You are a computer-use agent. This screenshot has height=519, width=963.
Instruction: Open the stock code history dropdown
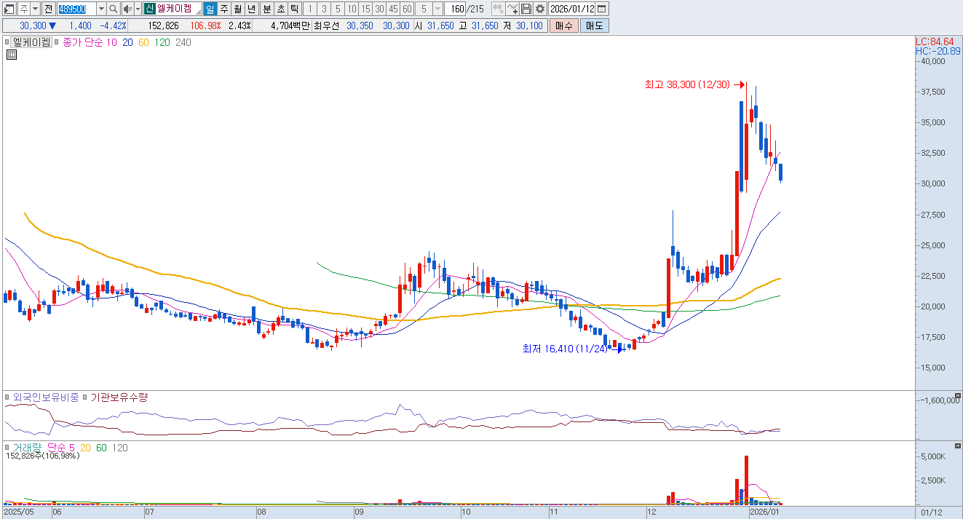pos(101,9)
